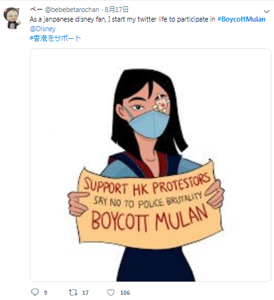
Task: Like the tweet with the heart icon
Action: click(111, 292)
